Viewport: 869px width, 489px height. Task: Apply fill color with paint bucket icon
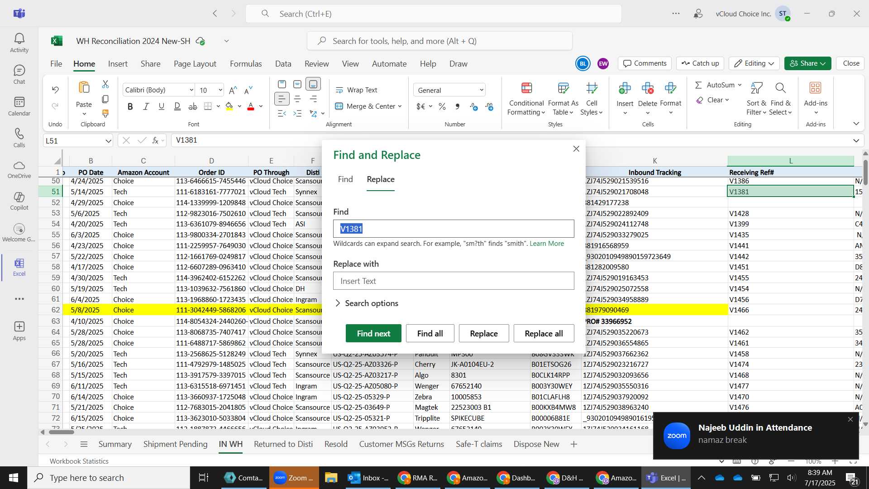229,106
